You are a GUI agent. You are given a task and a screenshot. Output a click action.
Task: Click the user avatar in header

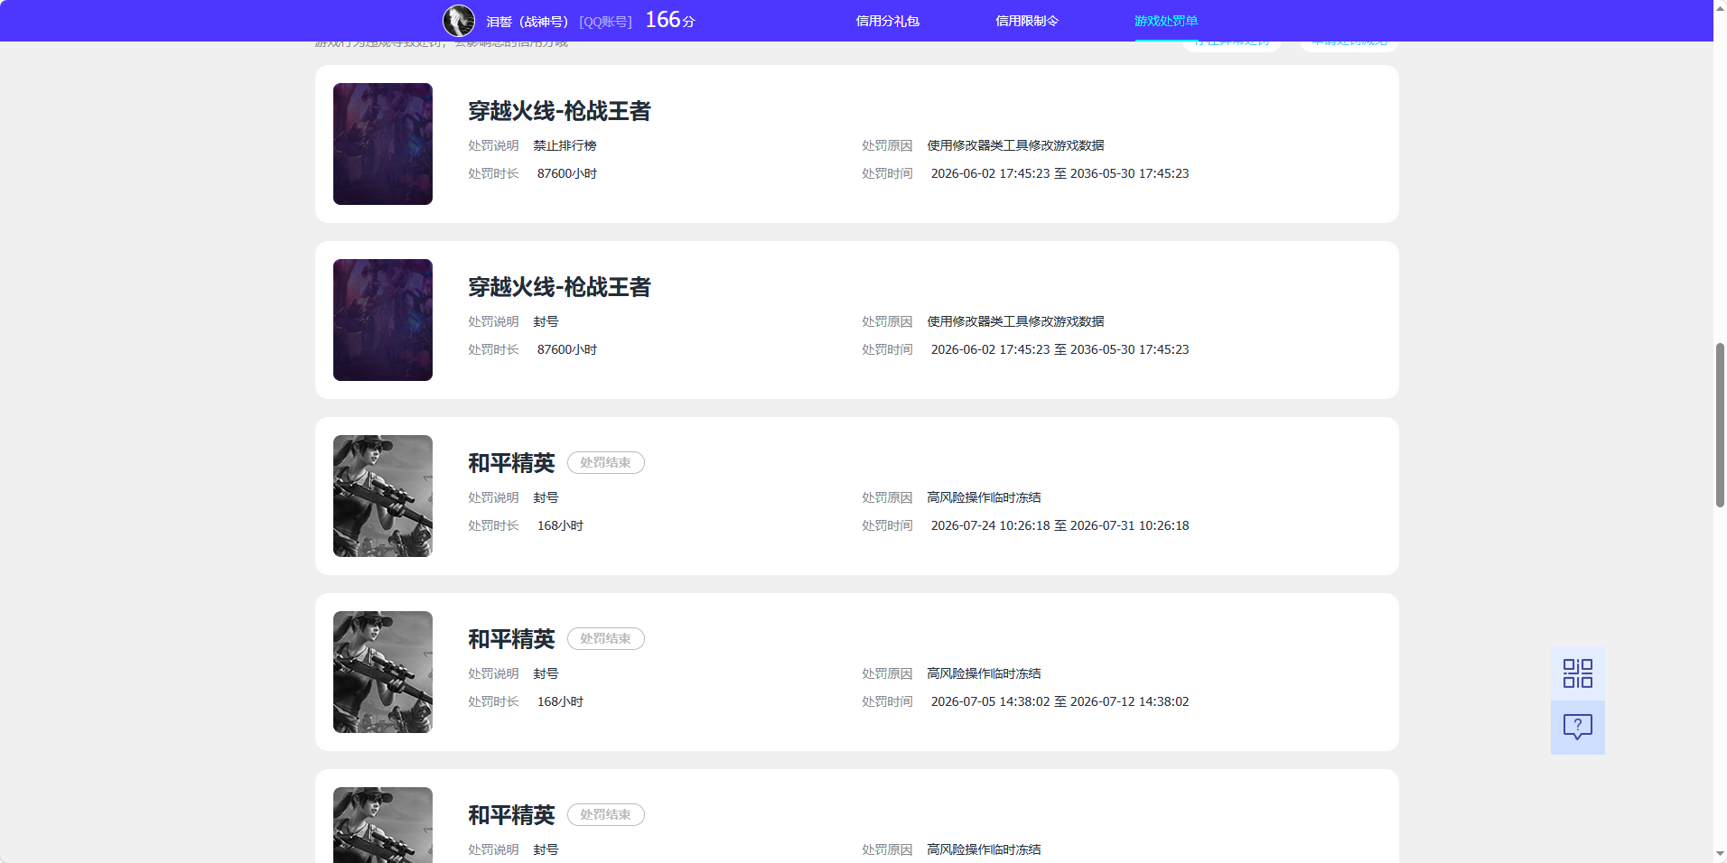459,21
